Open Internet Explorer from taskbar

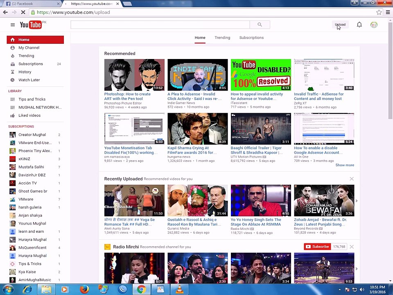tap(27, 290)
